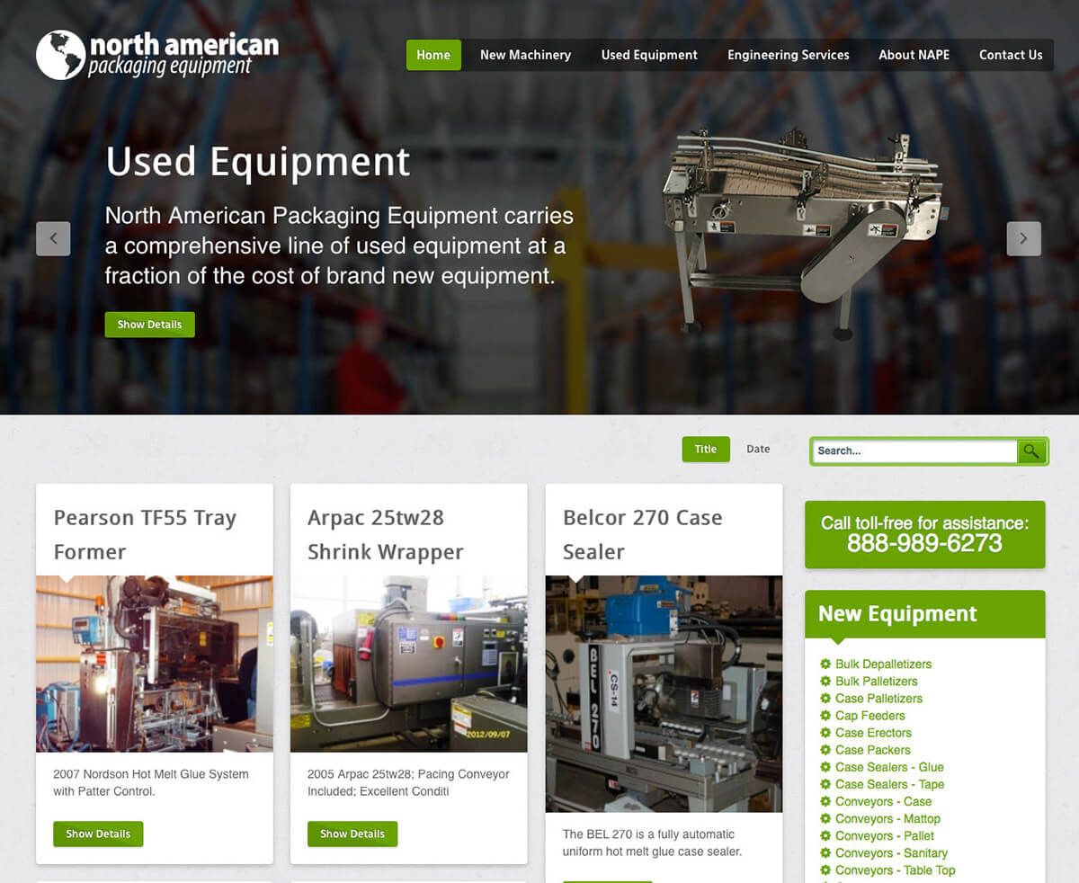Sort listings by Date
The height and width of the screenshot is (883, 1079).
click(758, 450)
